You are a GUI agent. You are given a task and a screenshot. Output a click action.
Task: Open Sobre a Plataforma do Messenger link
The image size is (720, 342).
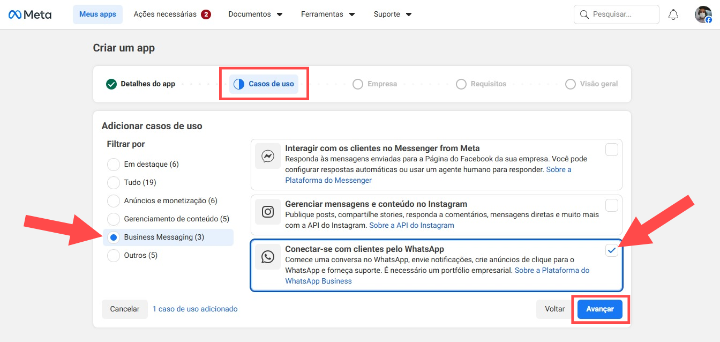coord(328,180)
